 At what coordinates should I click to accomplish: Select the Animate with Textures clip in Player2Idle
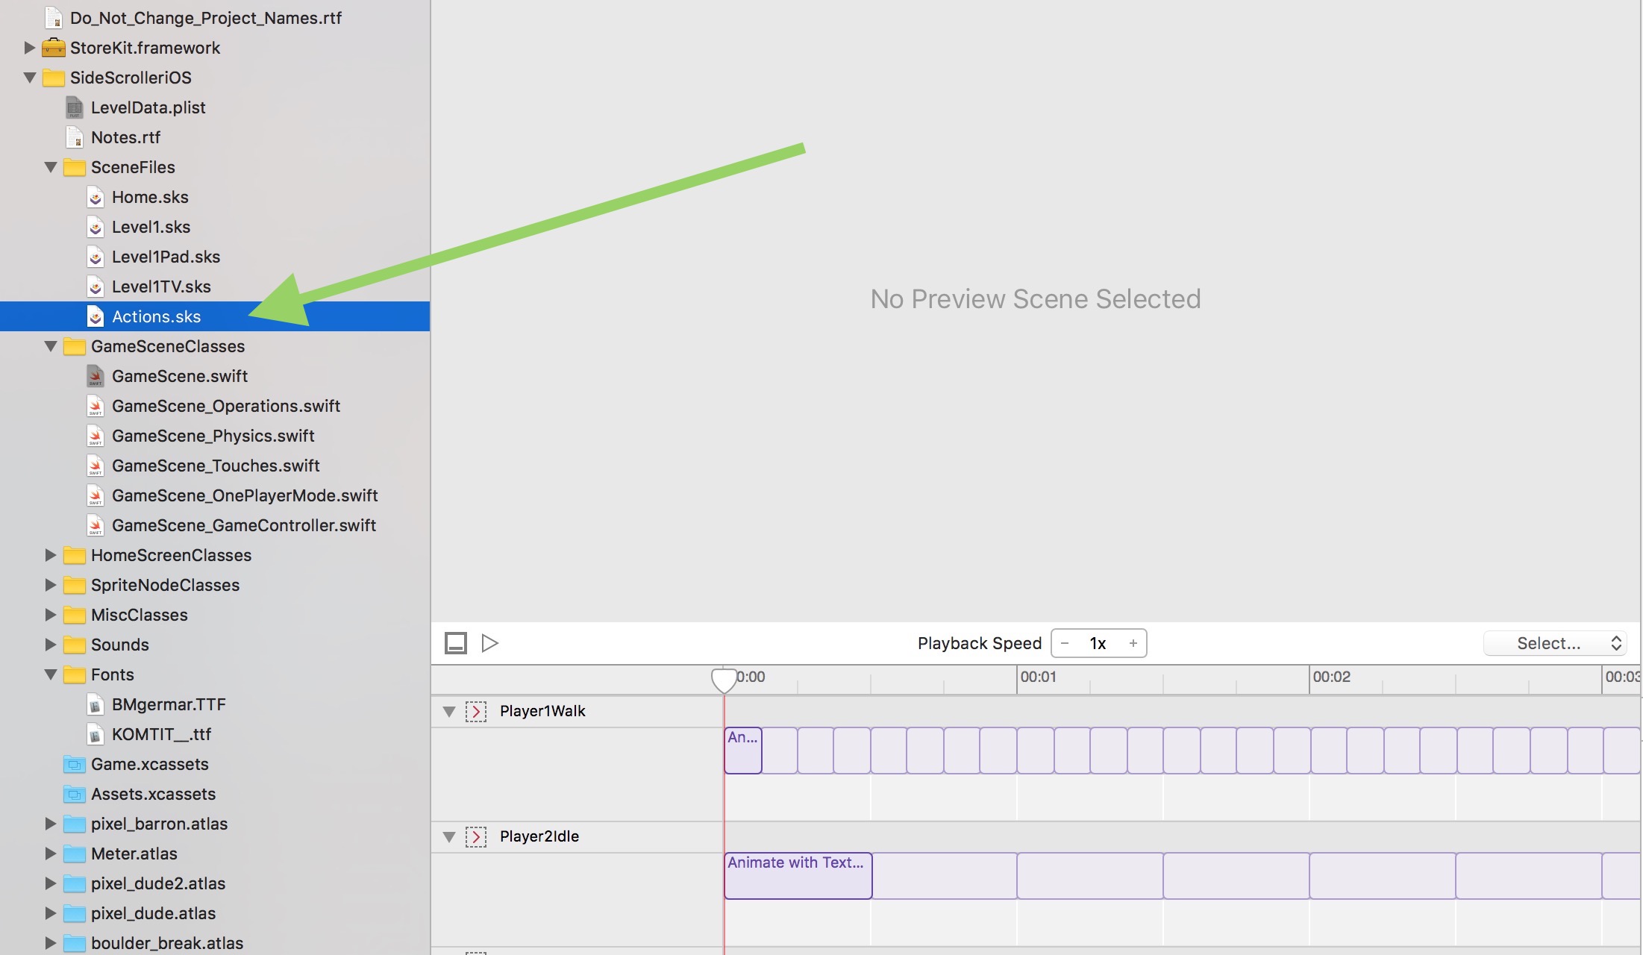point(798,876)
